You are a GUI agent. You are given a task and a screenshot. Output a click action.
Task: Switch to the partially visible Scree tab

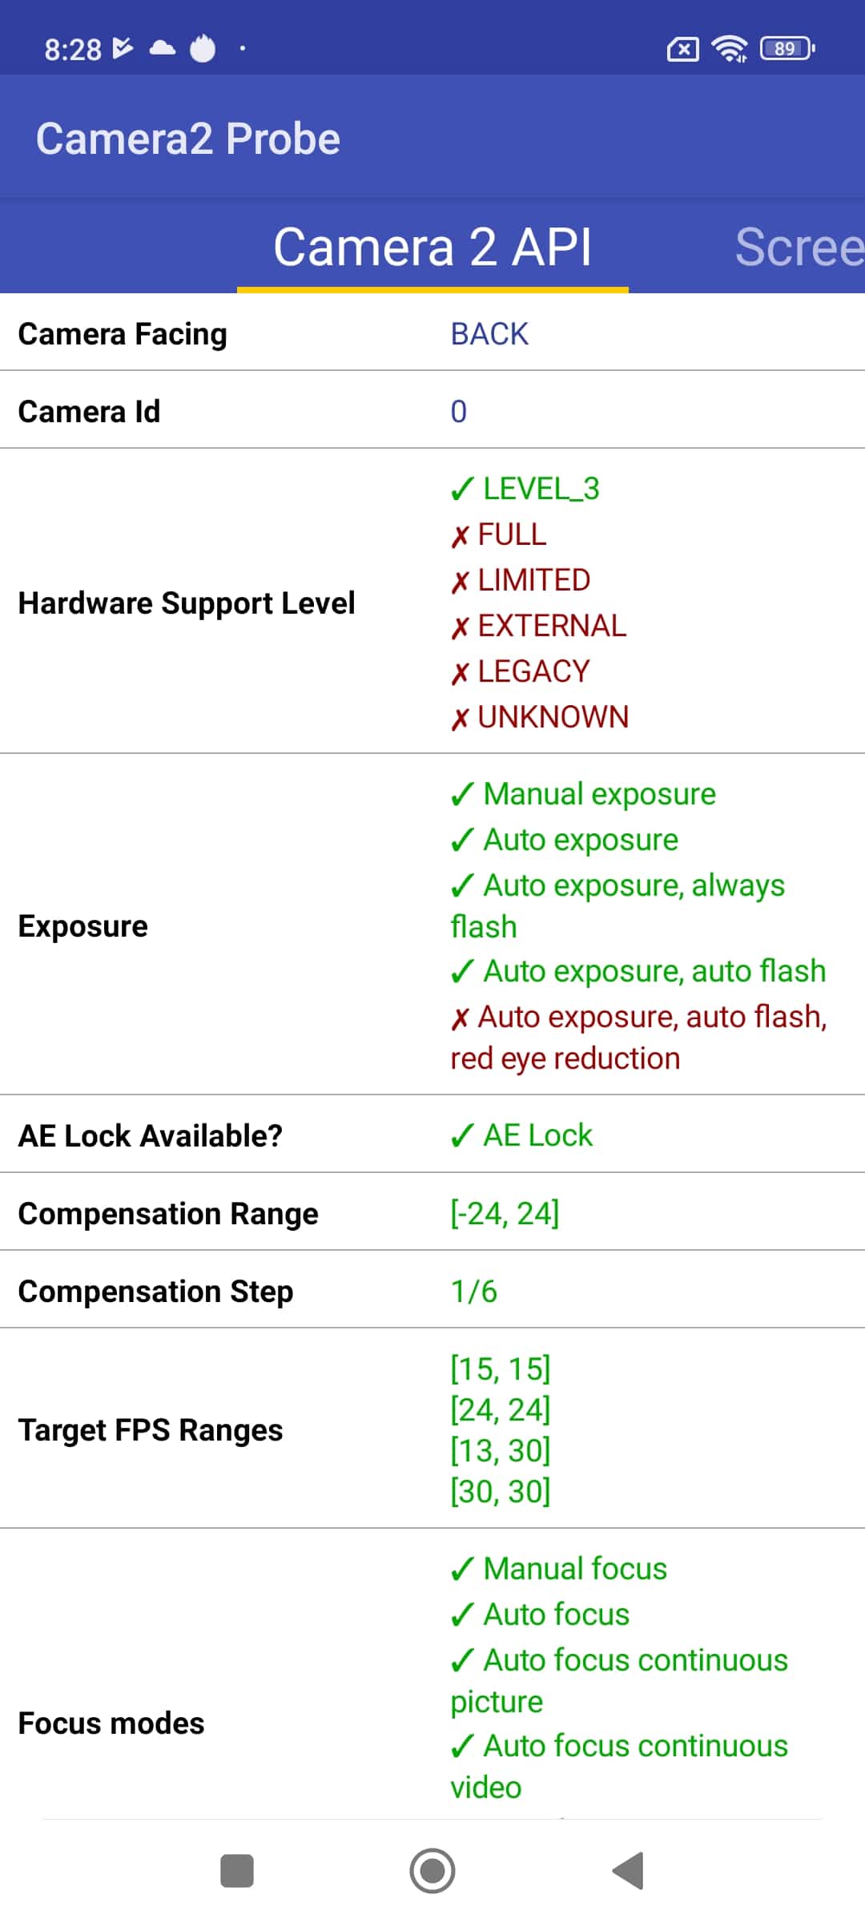click(x=799, y=246)
